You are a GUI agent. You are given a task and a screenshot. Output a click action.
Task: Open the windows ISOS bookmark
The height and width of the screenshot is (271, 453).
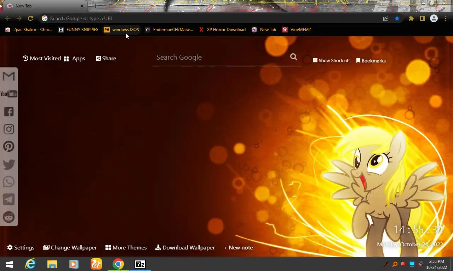click(121, 30)
